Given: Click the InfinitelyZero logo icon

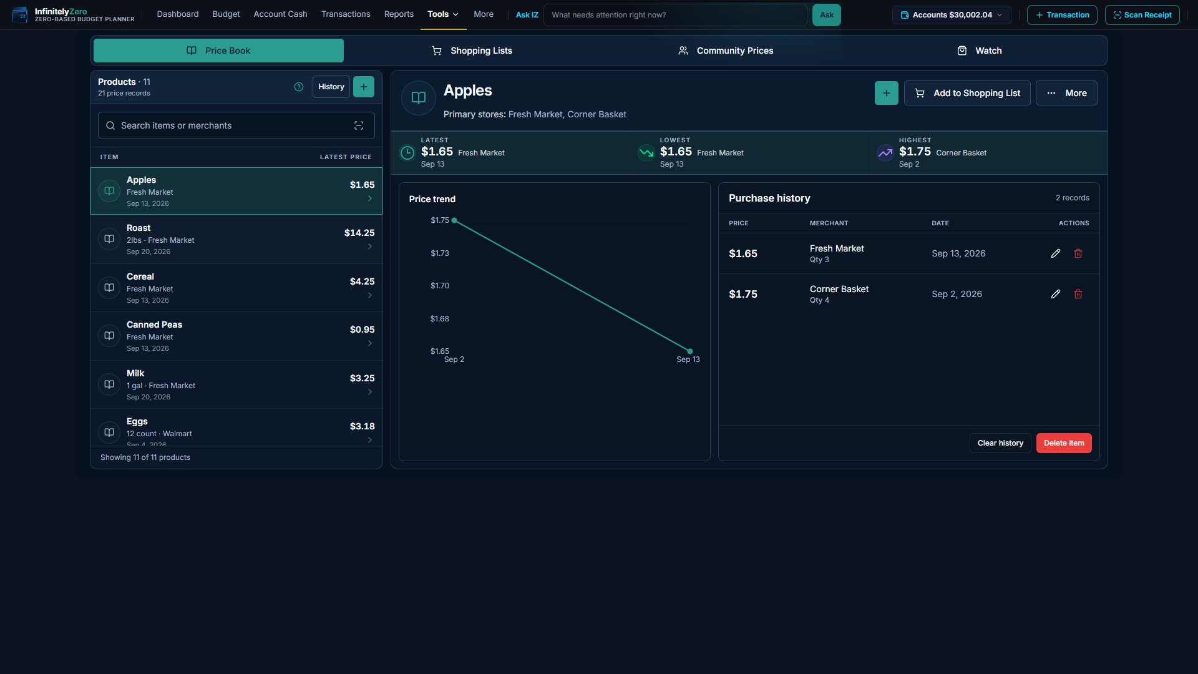Looking at the screenshot, I should (x=20, y=14).
